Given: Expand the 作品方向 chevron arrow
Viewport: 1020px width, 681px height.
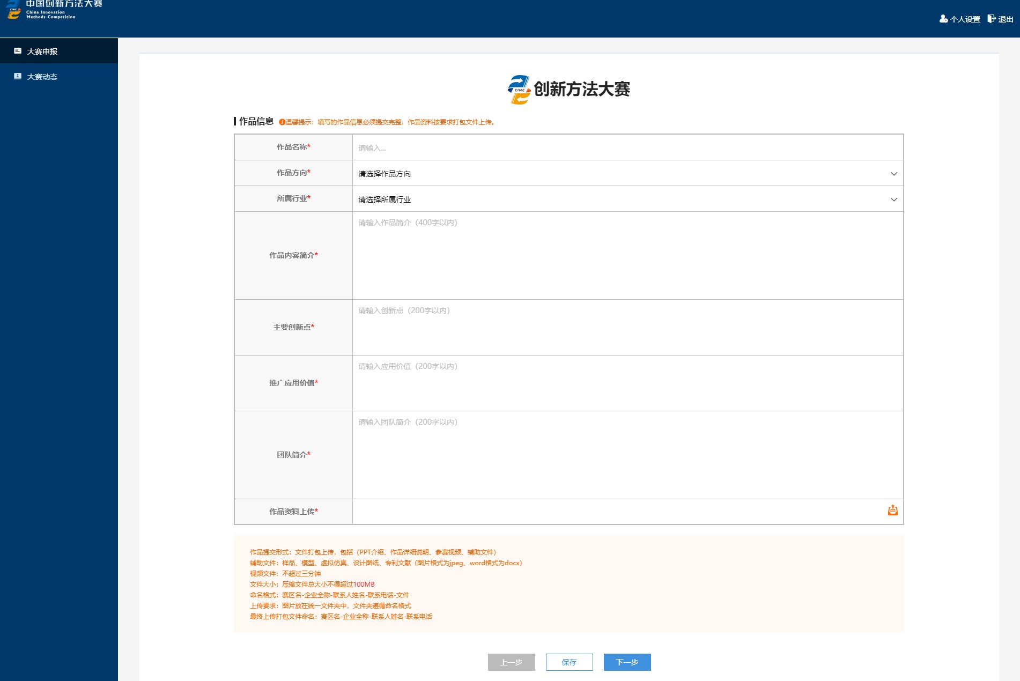Looking at the screenshot, I should (893, 174).
